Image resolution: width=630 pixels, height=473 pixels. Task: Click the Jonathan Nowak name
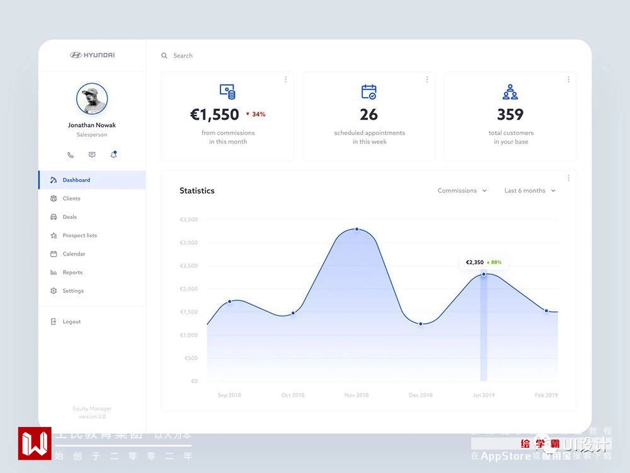[x=92, y=125]
